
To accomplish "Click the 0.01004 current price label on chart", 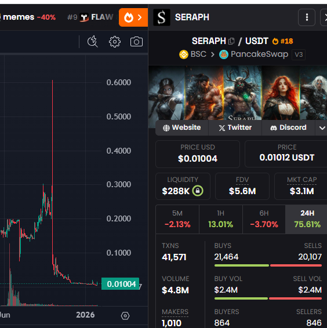I will pyautogui.click(x=120, y=284).
